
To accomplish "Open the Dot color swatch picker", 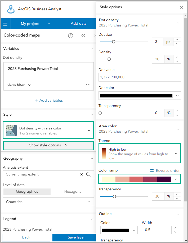I will point(140,96).
